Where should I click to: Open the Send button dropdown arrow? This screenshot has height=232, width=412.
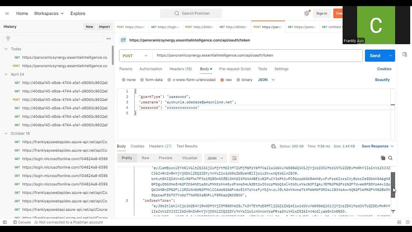point(390,56)
